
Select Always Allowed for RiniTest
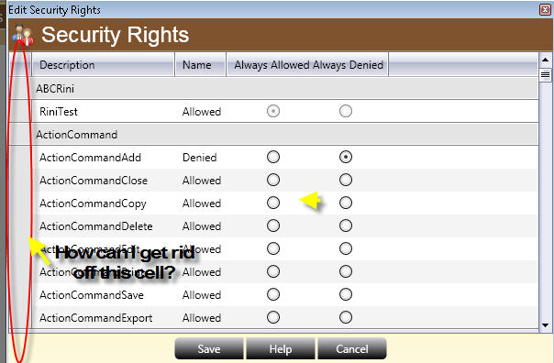click(273, 111)
